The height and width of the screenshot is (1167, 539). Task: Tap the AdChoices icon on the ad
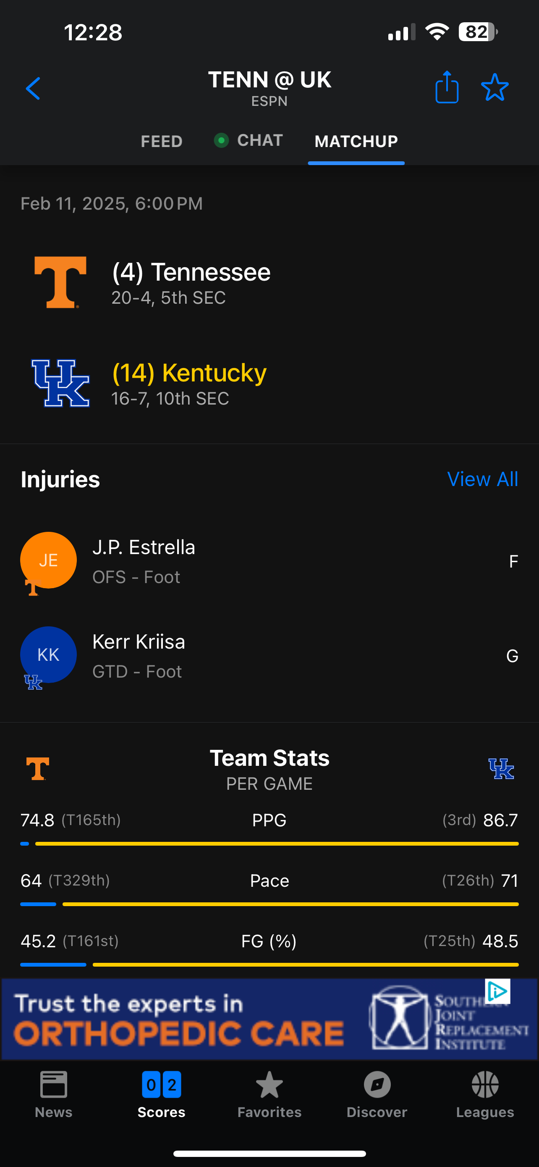(497, 991)
